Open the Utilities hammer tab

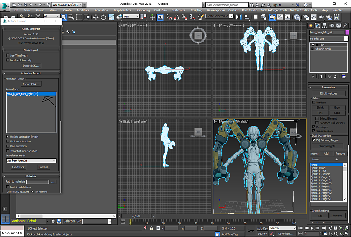tap(347, 25)
